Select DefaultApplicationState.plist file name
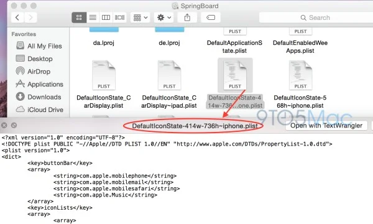 tap(234, 47)
